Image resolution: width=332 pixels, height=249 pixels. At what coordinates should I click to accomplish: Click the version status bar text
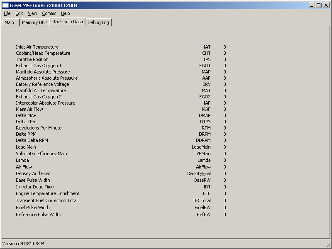pyautogui.click(x=24, y=244)
